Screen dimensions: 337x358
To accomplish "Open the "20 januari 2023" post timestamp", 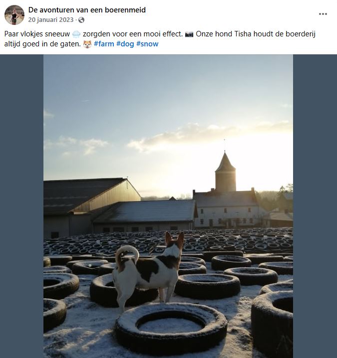I will pos(50,20).
